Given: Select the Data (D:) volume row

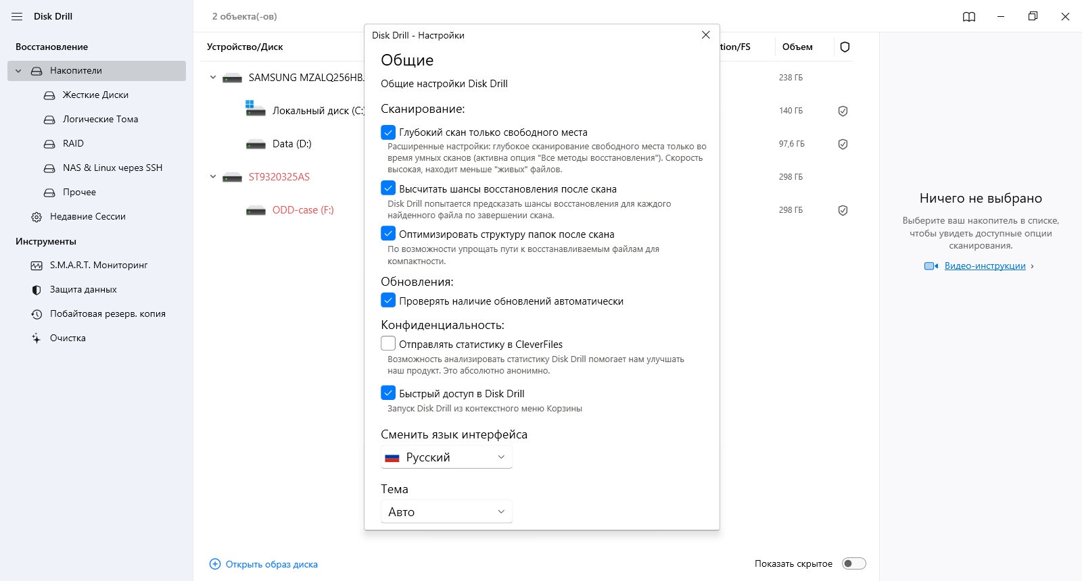Looking at the screenshot, I should (x=291, y=144).
